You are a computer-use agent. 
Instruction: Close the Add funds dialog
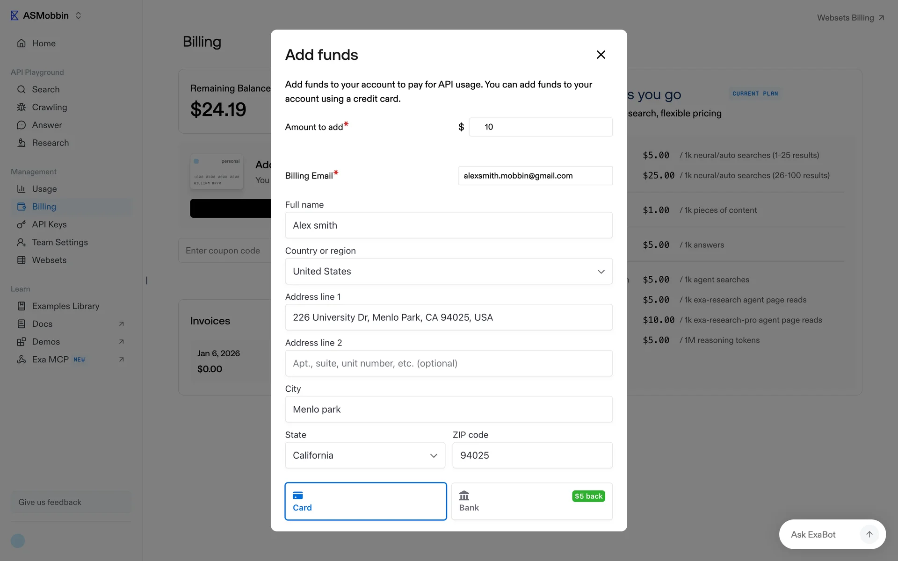pyautogui.click(x=601, y=55)
